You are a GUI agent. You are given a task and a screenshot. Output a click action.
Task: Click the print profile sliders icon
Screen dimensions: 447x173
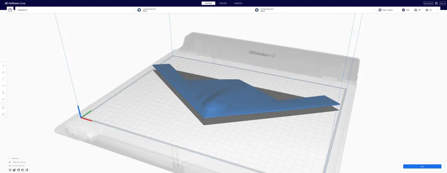380,10
